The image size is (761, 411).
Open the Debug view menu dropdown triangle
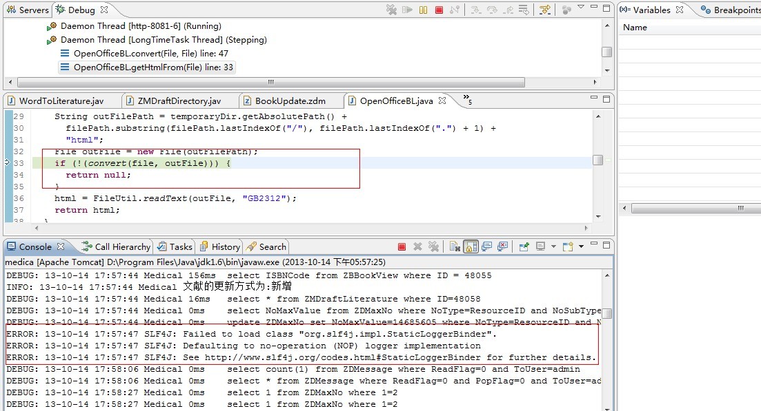click(x=581, y=8)
